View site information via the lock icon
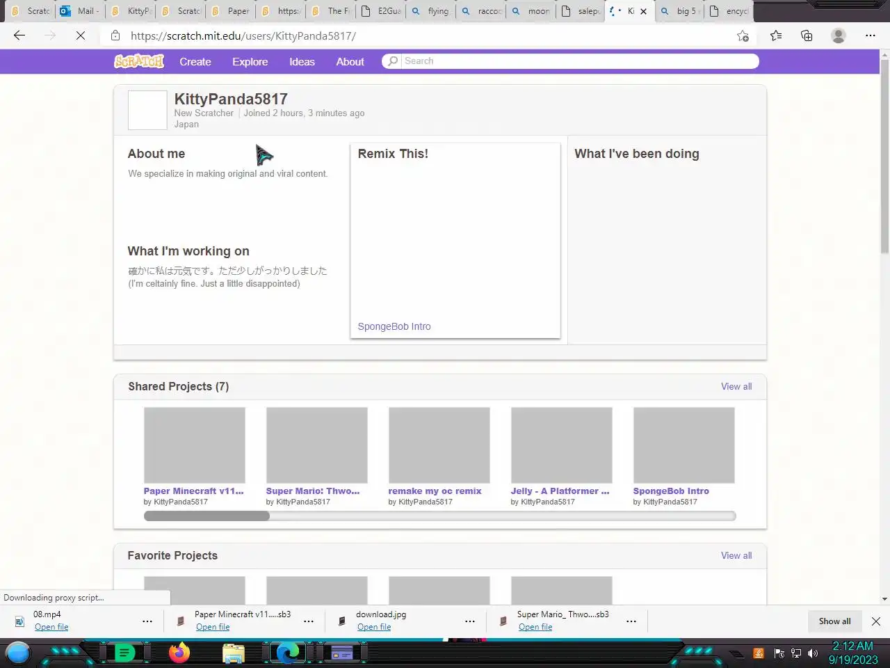The image size is (890, 668). [115, 35]
